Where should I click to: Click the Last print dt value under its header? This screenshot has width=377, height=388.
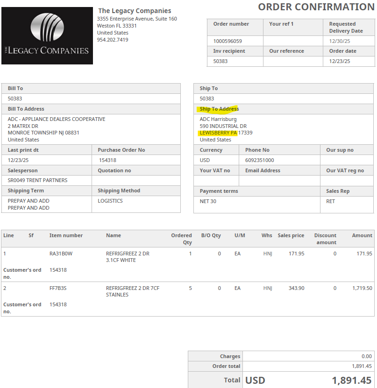(18, 160)
